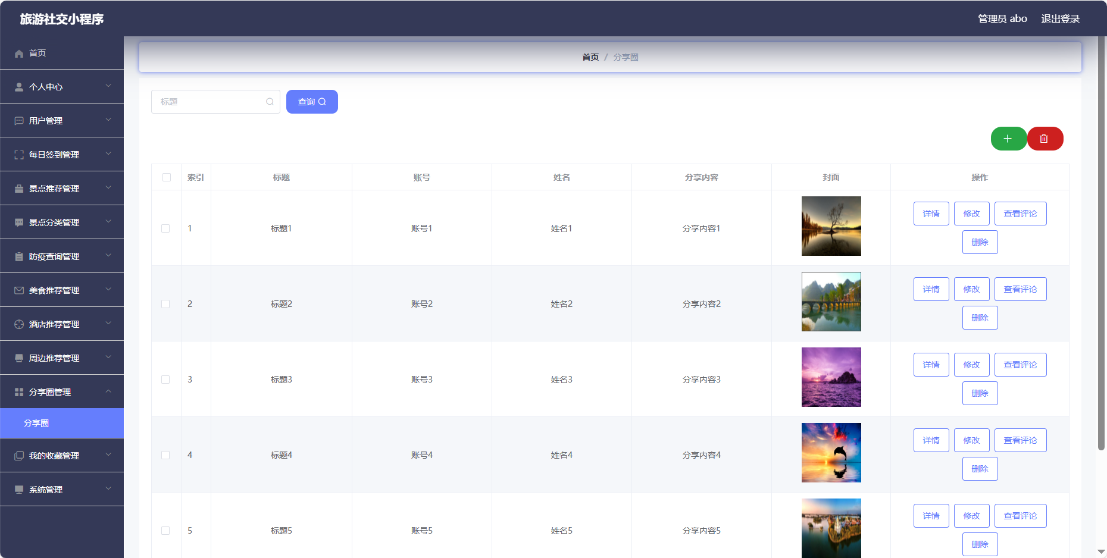Expand the 系统管理 chevron
Image resolution: width=1107 pixels, height=558 pixels.
[x=108, y=488]
